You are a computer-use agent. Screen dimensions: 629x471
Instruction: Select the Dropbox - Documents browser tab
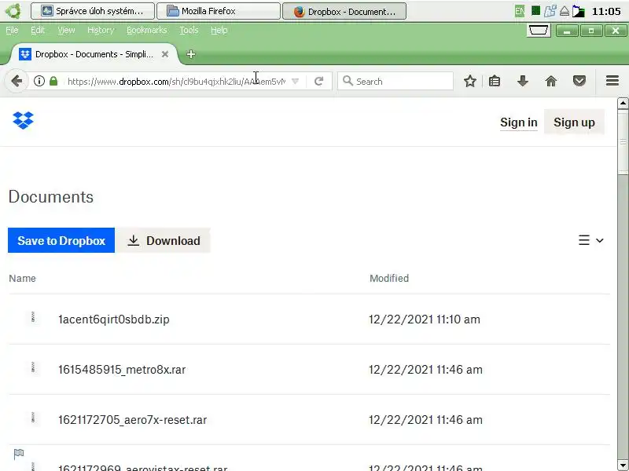tap(94, 54)
